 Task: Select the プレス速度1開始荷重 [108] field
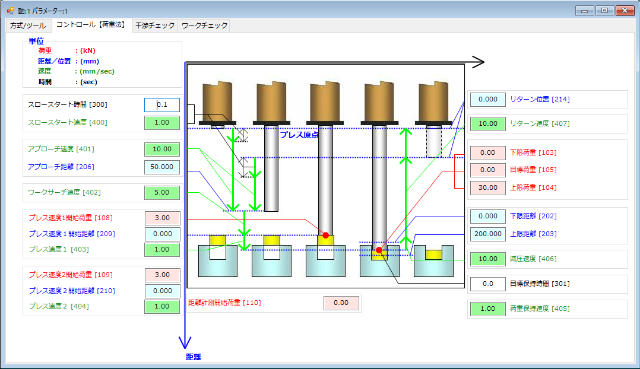(x=163, y=218)
